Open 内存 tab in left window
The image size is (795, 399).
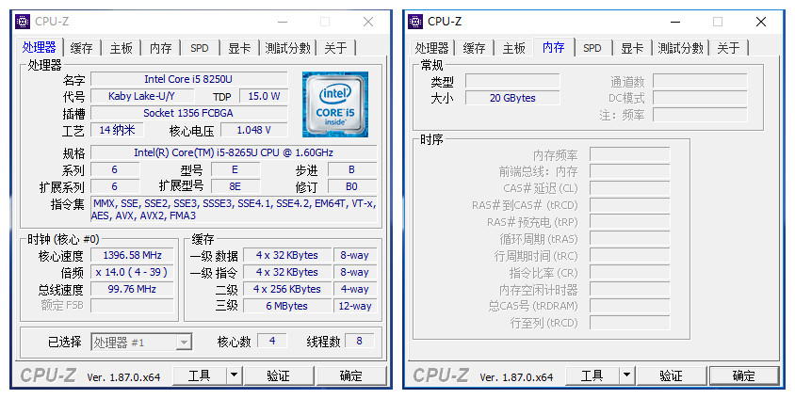pyautogui.click(x=161, y=48)
